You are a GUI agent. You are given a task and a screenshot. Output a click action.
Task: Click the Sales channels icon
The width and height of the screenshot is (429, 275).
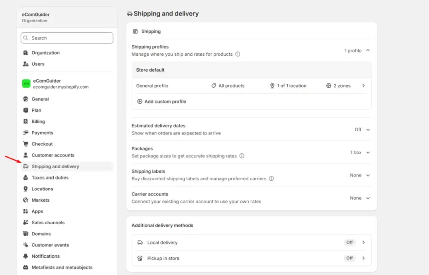pos(26,223)
